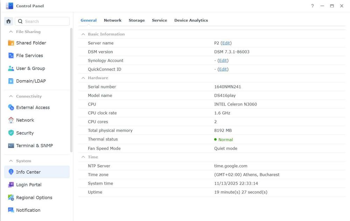This screenshot has height=221, width=350.
Task: Switch to the Network tab
Action: pyautogui.click(x=113, y=20)
